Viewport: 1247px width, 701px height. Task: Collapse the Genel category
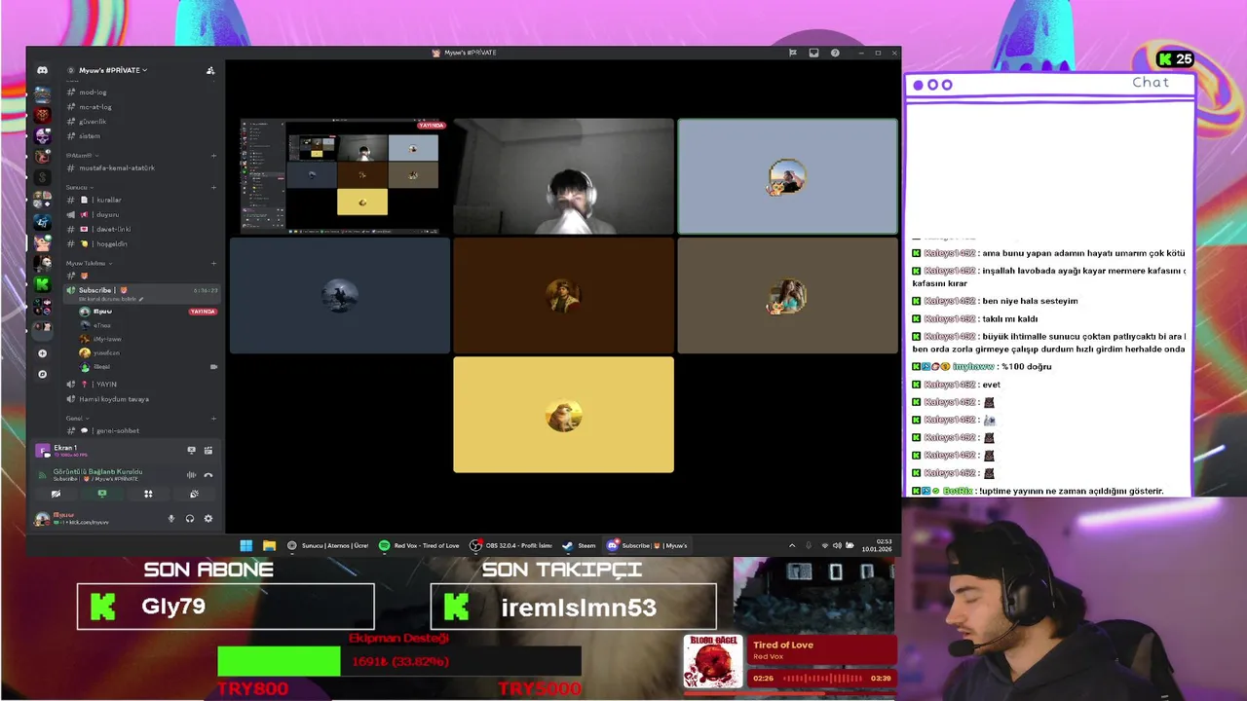tap(76, 418)
